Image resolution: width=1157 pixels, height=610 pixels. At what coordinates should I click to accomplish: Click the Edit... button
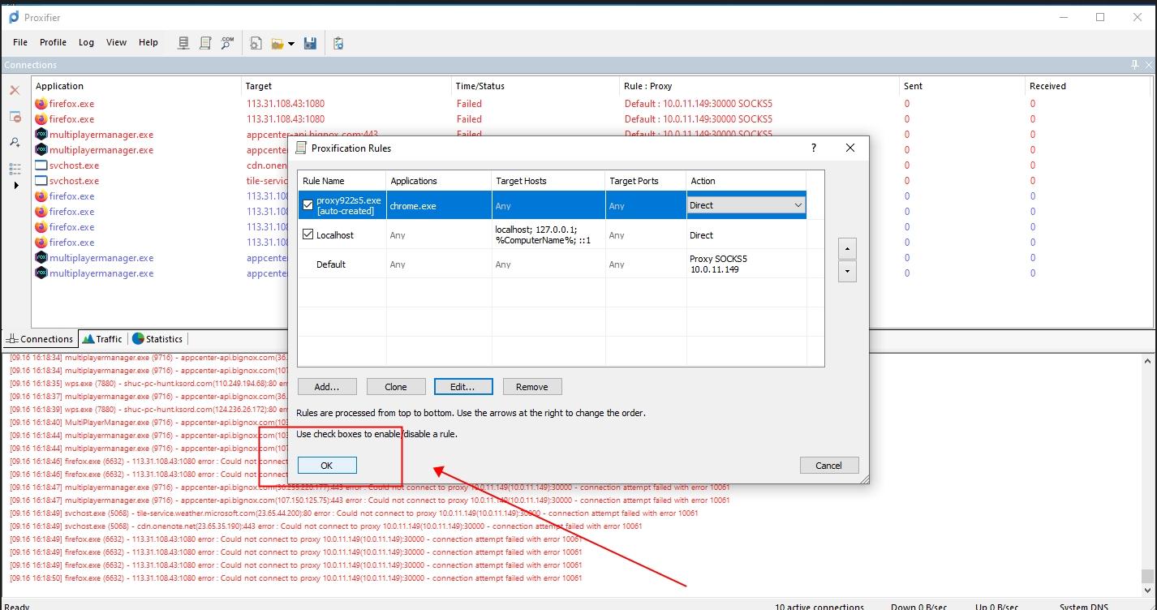pos(462,387)
